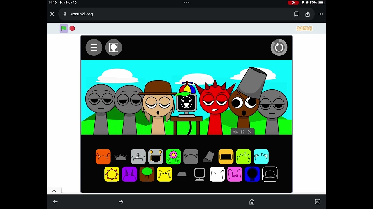Solo the bucket character with the headphones

243,132
